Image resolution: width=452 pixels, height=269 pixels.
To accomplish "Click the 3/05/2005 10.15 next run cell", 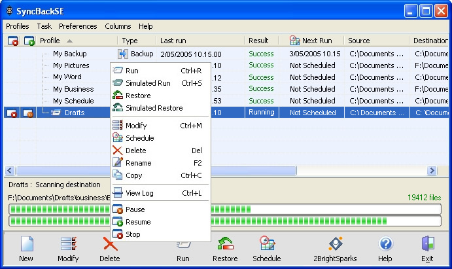I will pyautogui.click(x=315, y=54).
